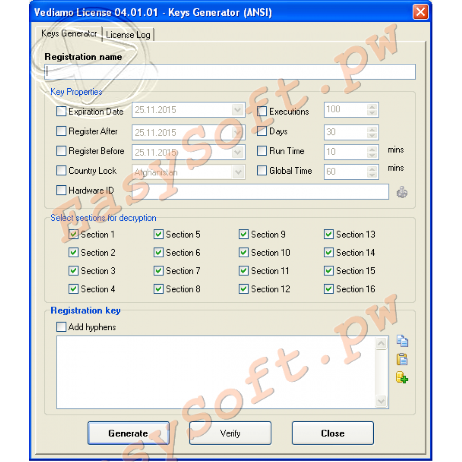462x462 pixels.
Task: Click the add key to database icon
Action: [x=402, y=377]
